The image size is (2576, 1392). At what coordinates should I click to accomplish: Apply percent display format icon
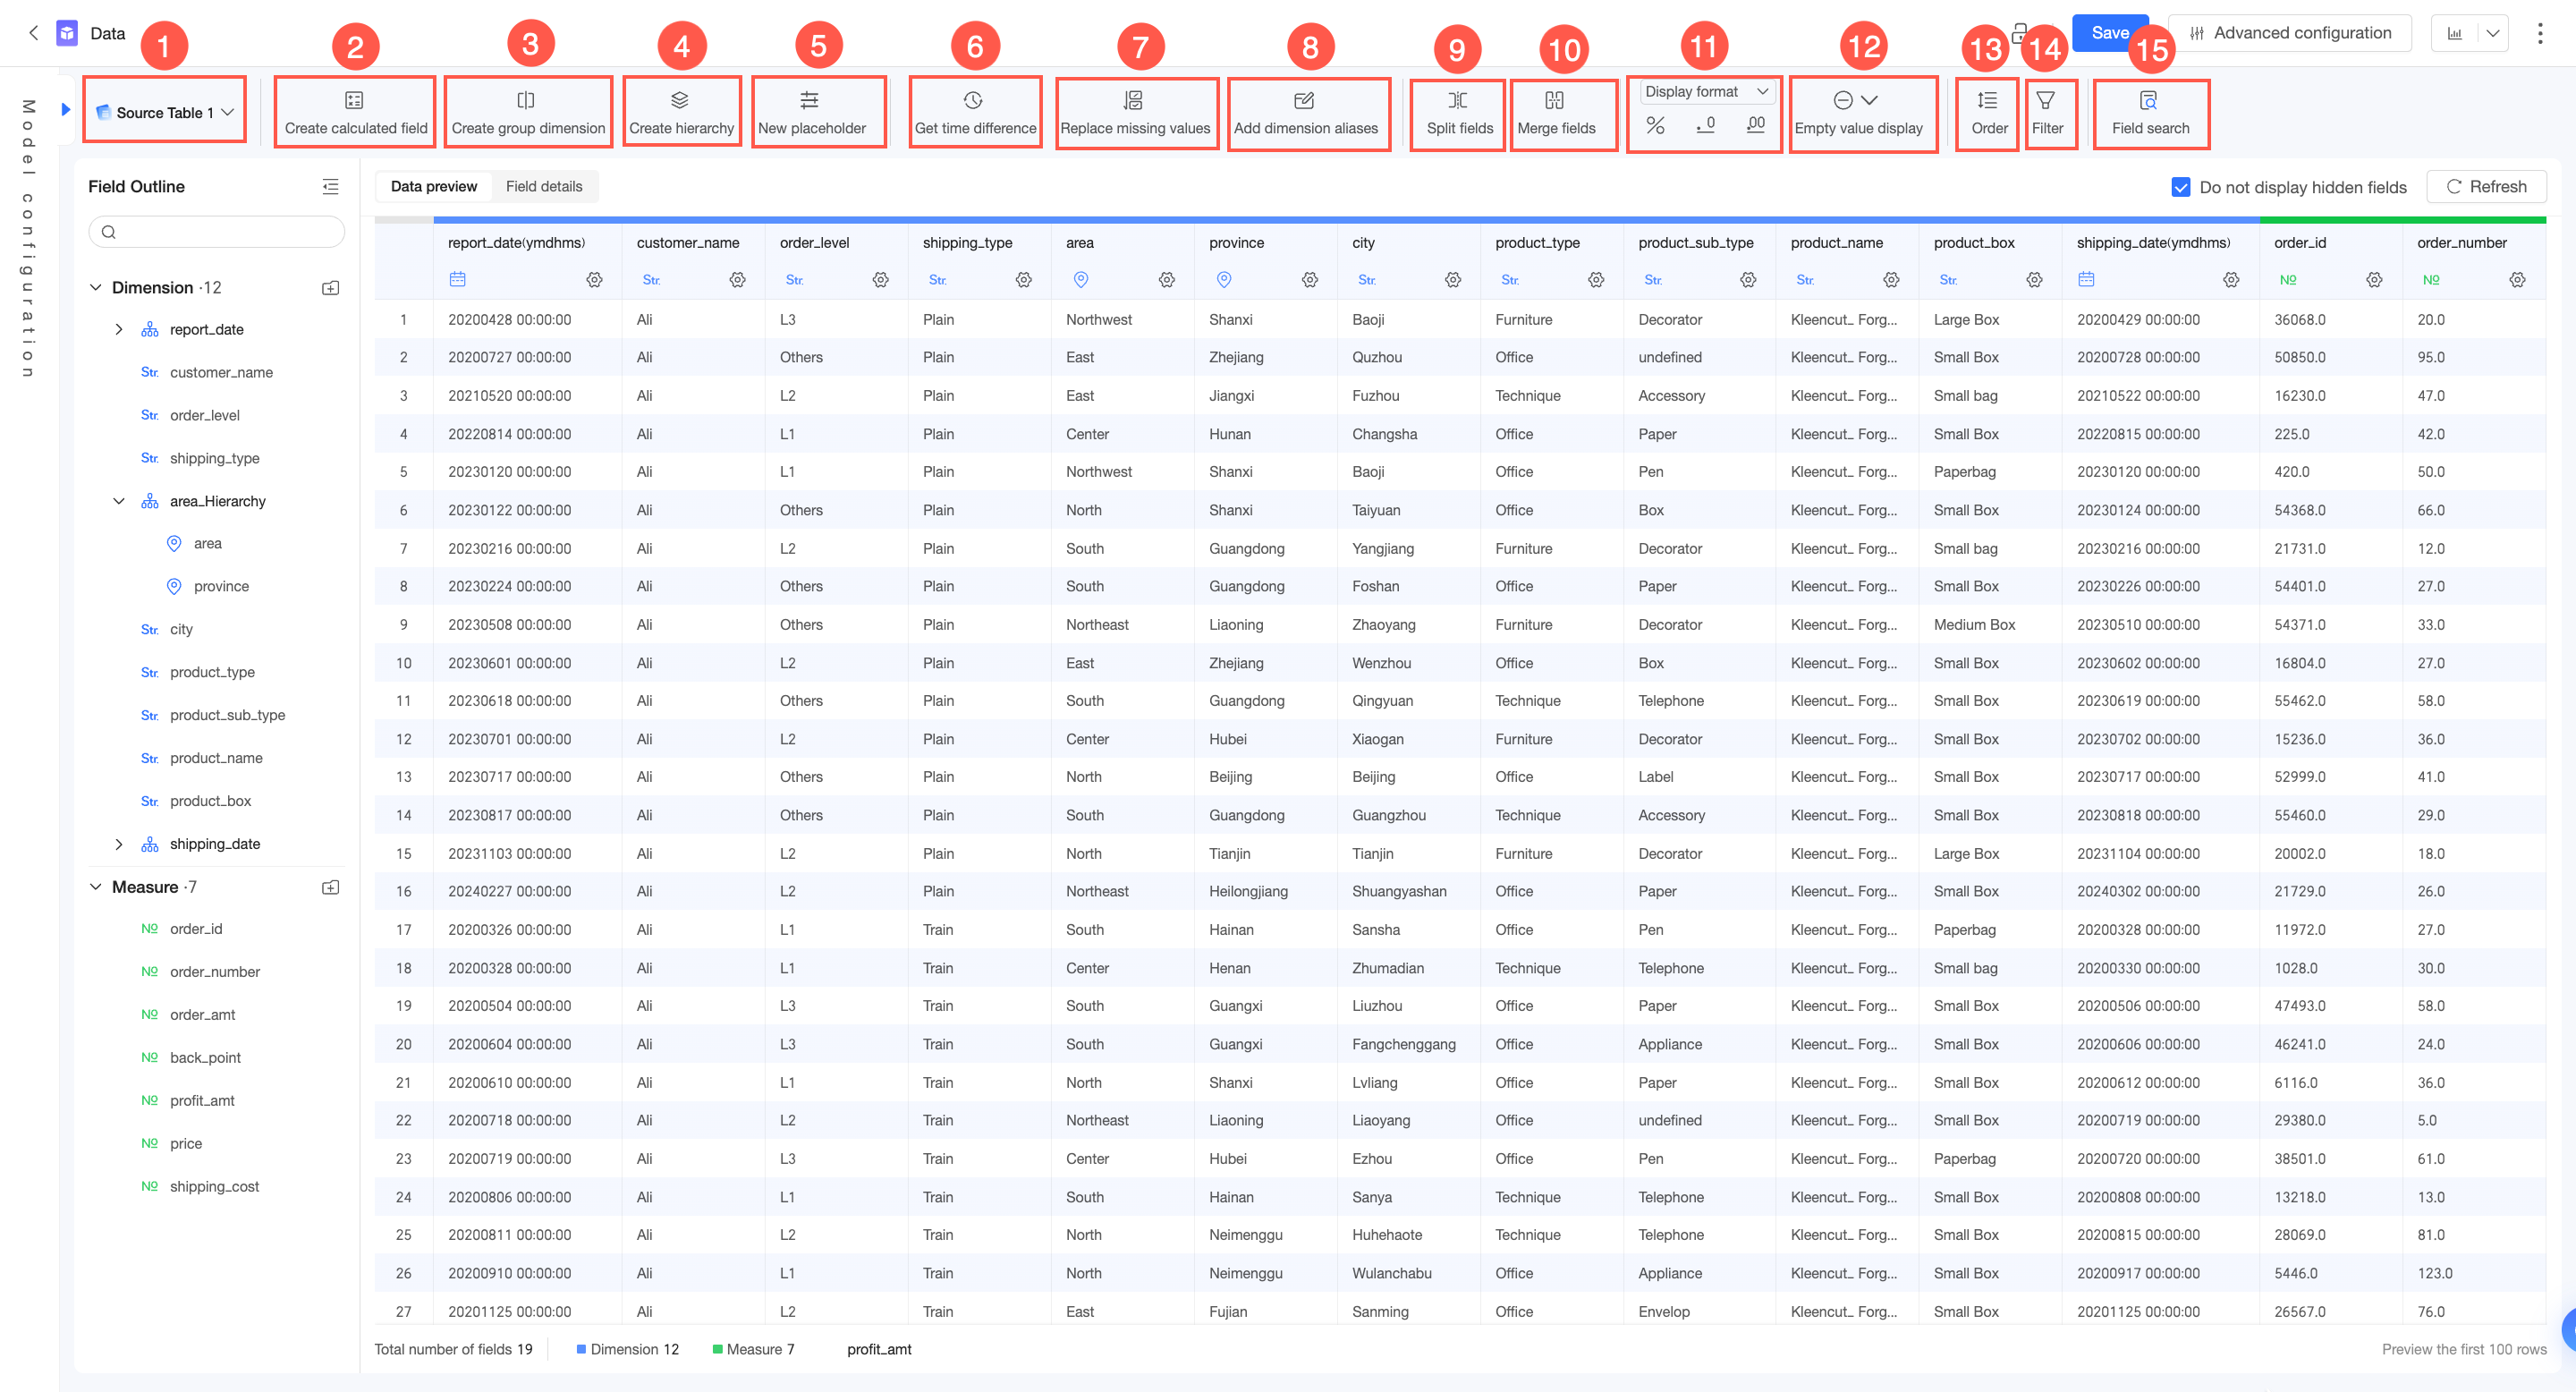[x=1655, y=125]
